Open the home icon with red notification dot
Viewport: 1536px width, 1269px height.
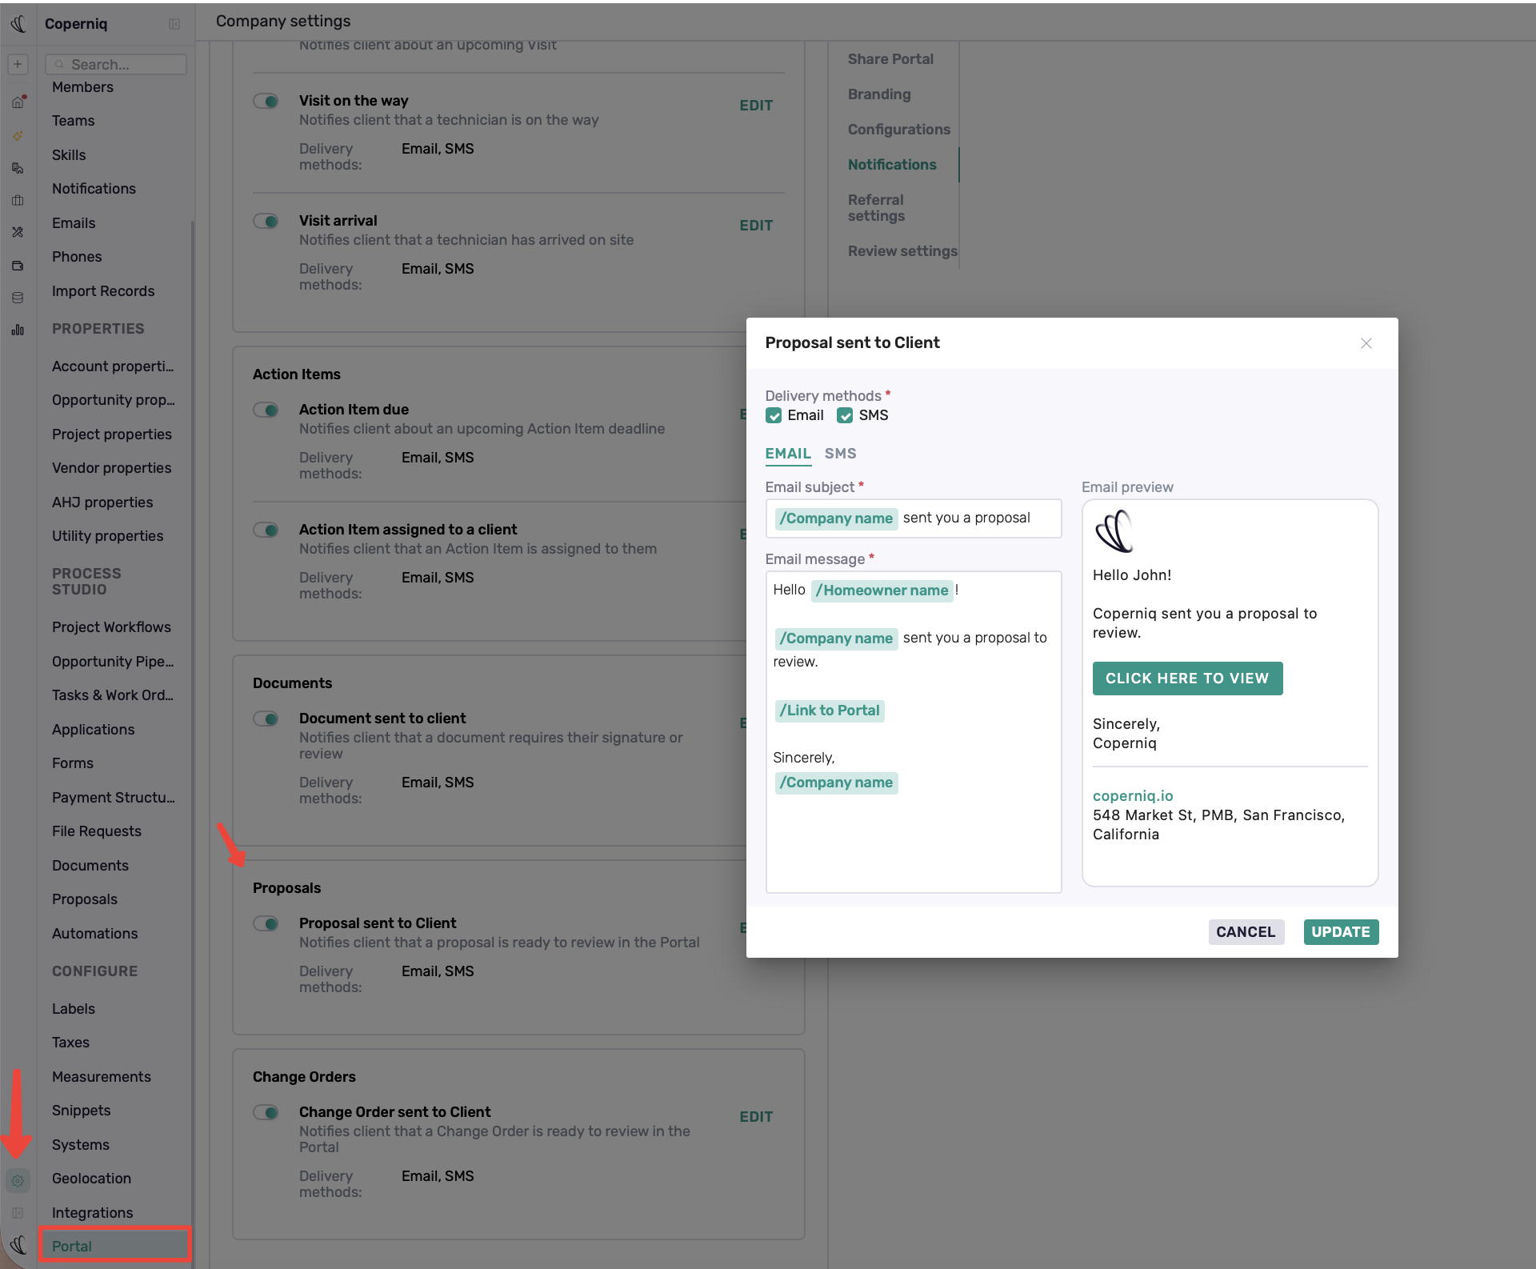(x=18, y=102)
